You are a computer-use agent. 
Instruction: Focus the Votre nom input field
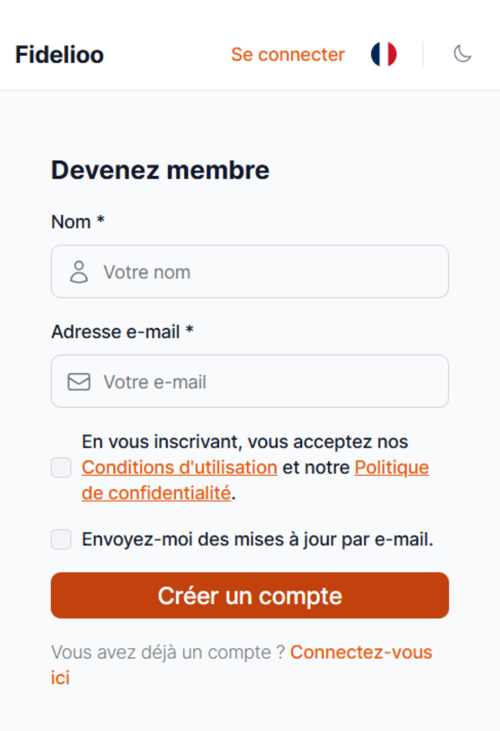(x=272, y=272)
